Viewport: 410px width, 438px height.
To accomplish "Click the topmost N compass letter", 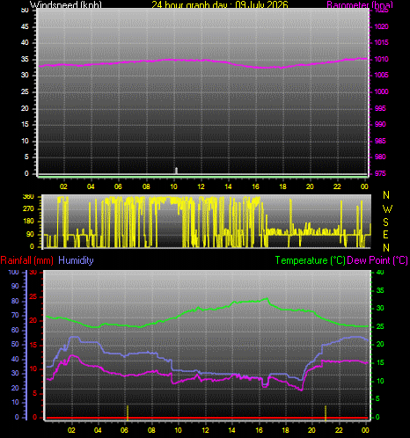I will pyautogui.click(x=386, y=195).
